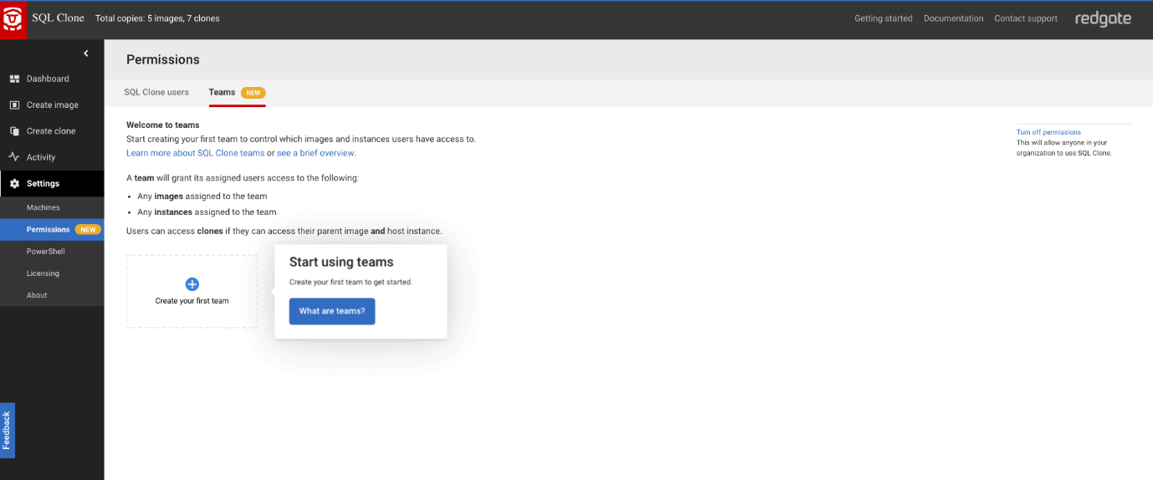Click Turn off permissions link
Viewport: 1153px width, 480px height.
coord(1048,132)
